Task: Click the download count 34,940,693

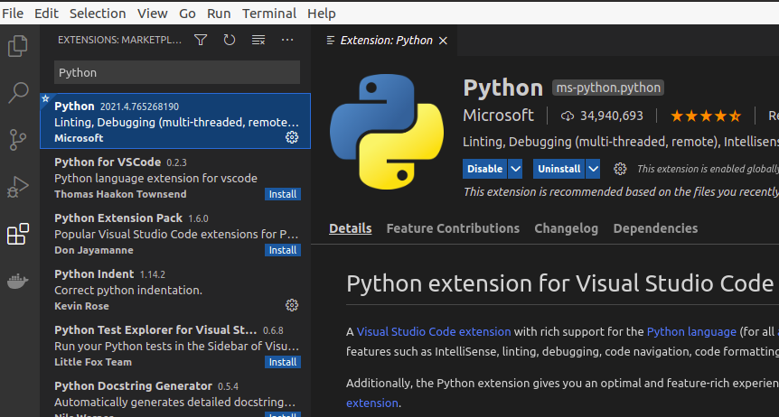Action: tap(602, 116)
